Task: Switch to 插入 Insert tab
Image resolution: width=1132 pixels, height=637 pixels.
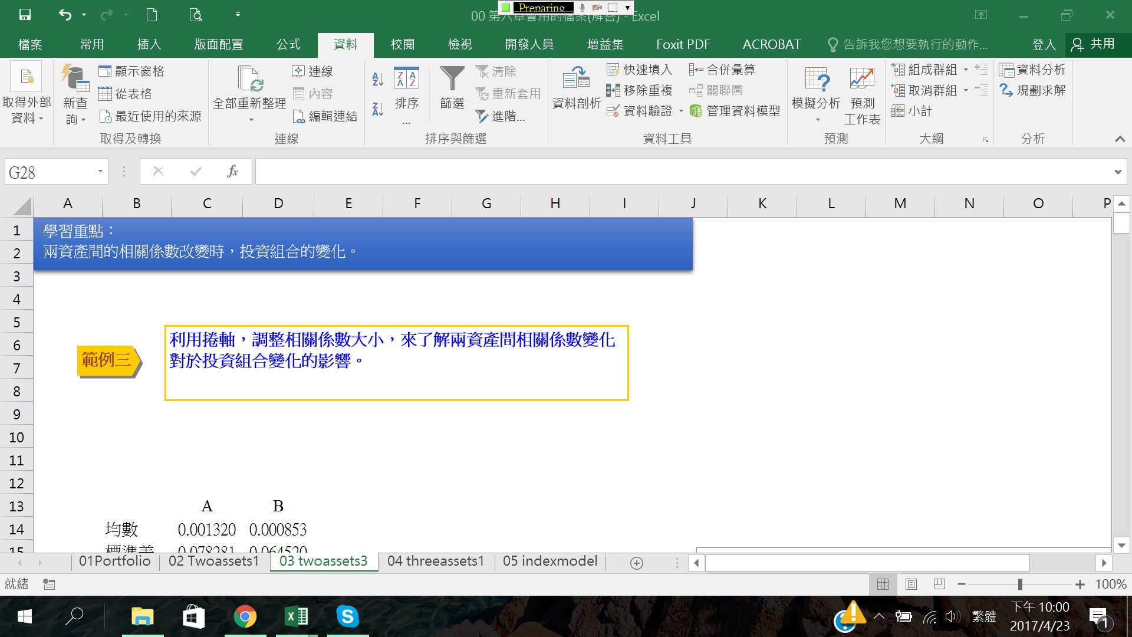Action: 149,44
